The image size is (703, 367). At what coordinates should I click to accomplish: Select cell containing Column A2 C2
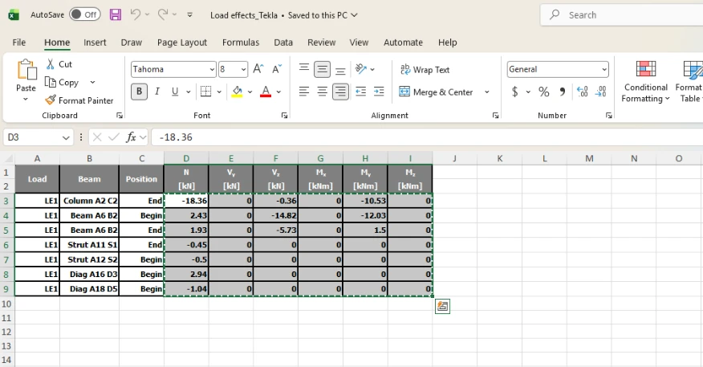coord(89,201)
